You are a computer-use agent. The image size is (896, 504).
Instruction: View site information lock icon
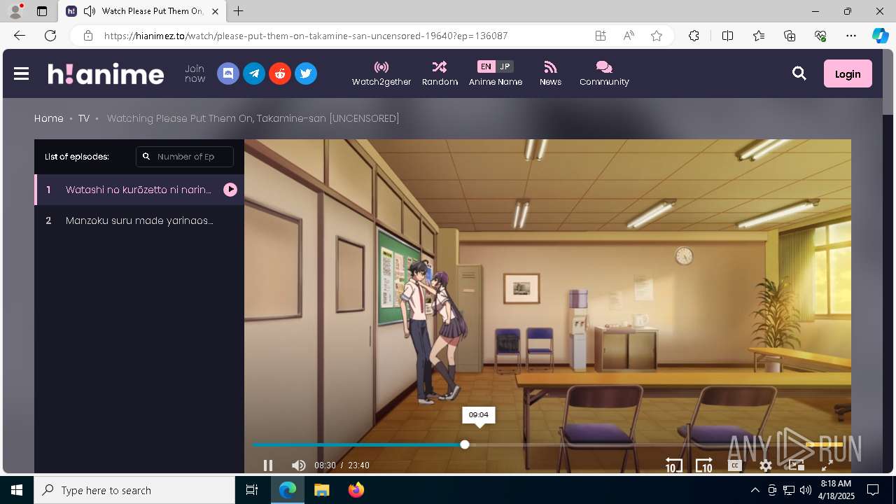(x=87, y=36)
